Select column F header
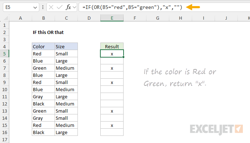The image size is (250, 143). 135,18
